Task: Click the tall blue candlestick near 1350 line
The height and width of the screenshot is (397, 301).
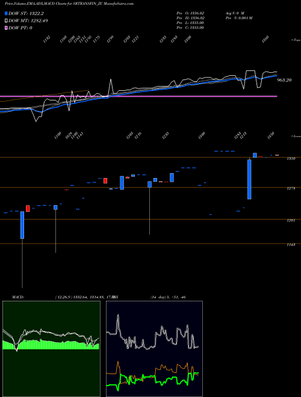Action: 249,179
